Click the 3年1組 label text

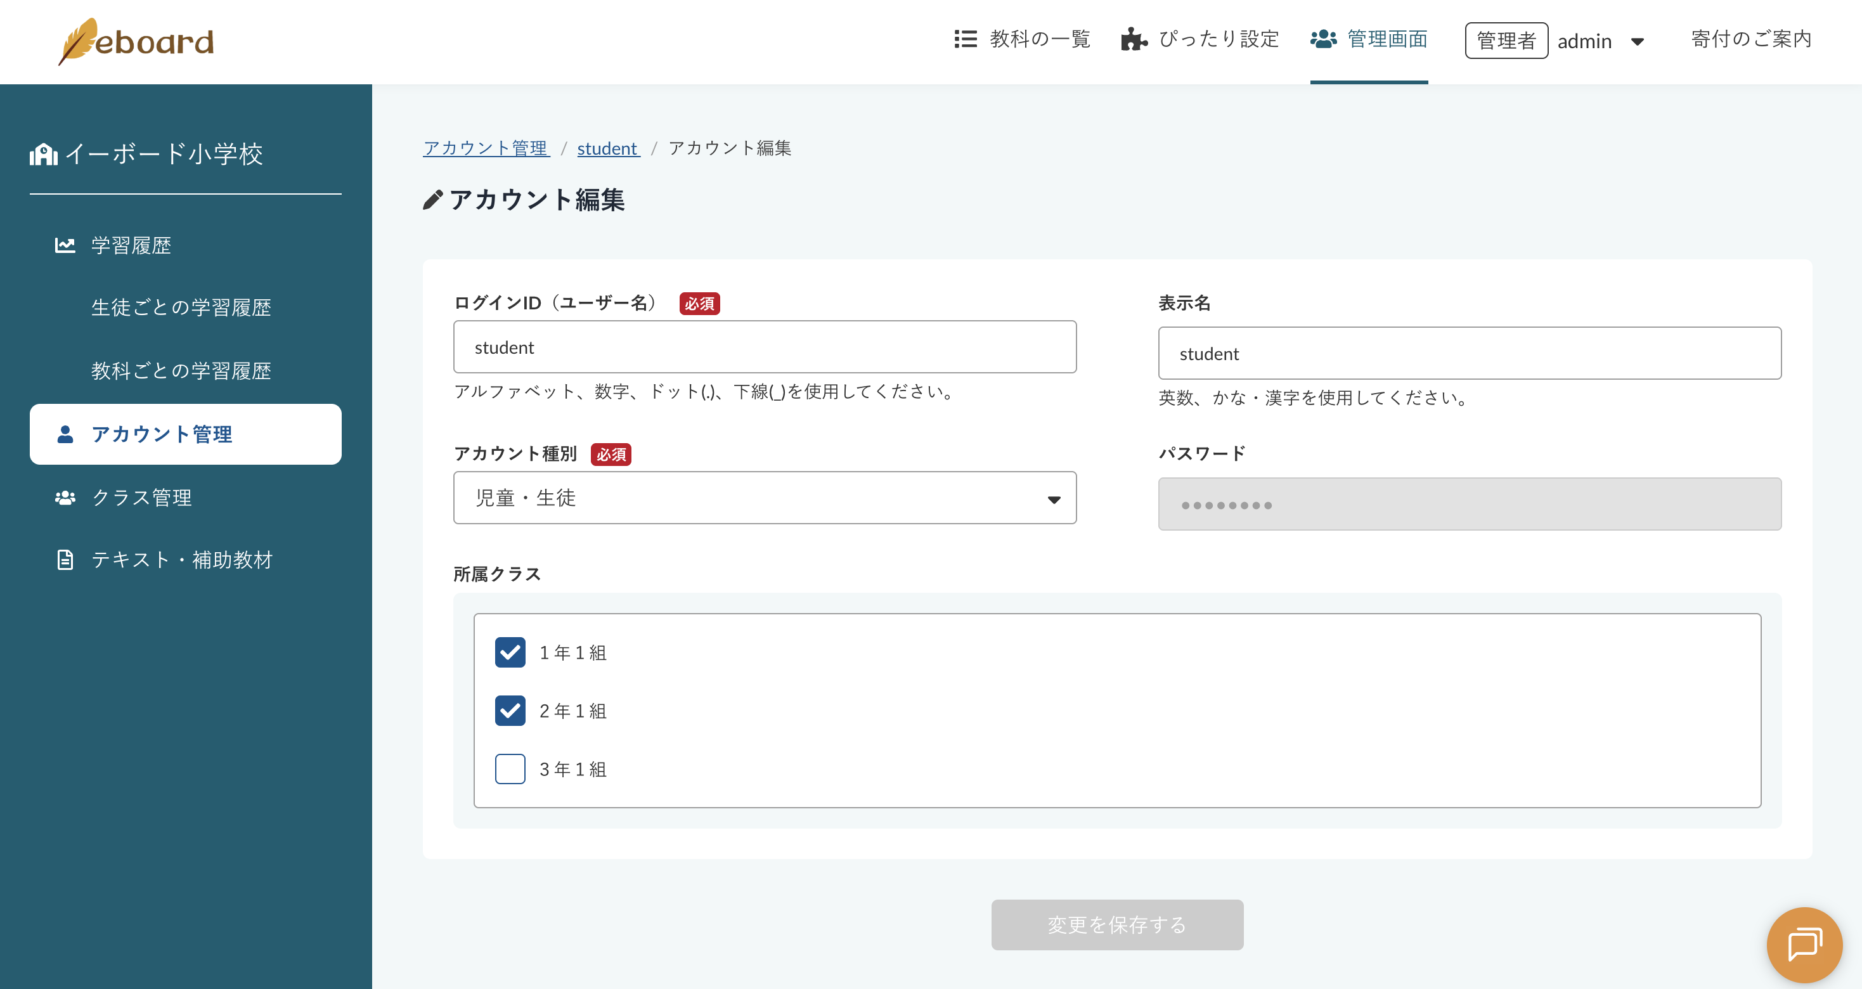pos(573,769)
